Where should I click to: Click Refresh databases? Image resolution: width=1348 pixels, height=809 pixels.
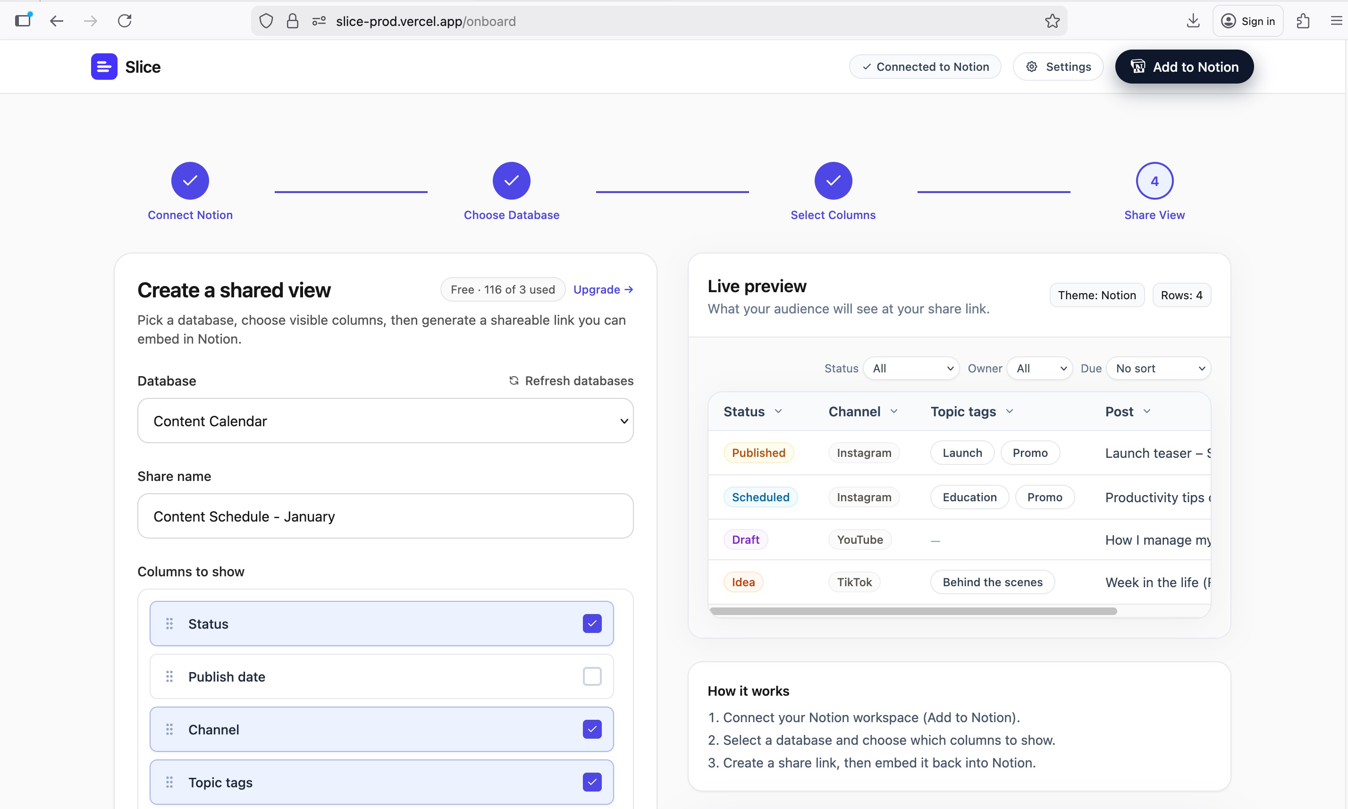click(x=571, y=380)
